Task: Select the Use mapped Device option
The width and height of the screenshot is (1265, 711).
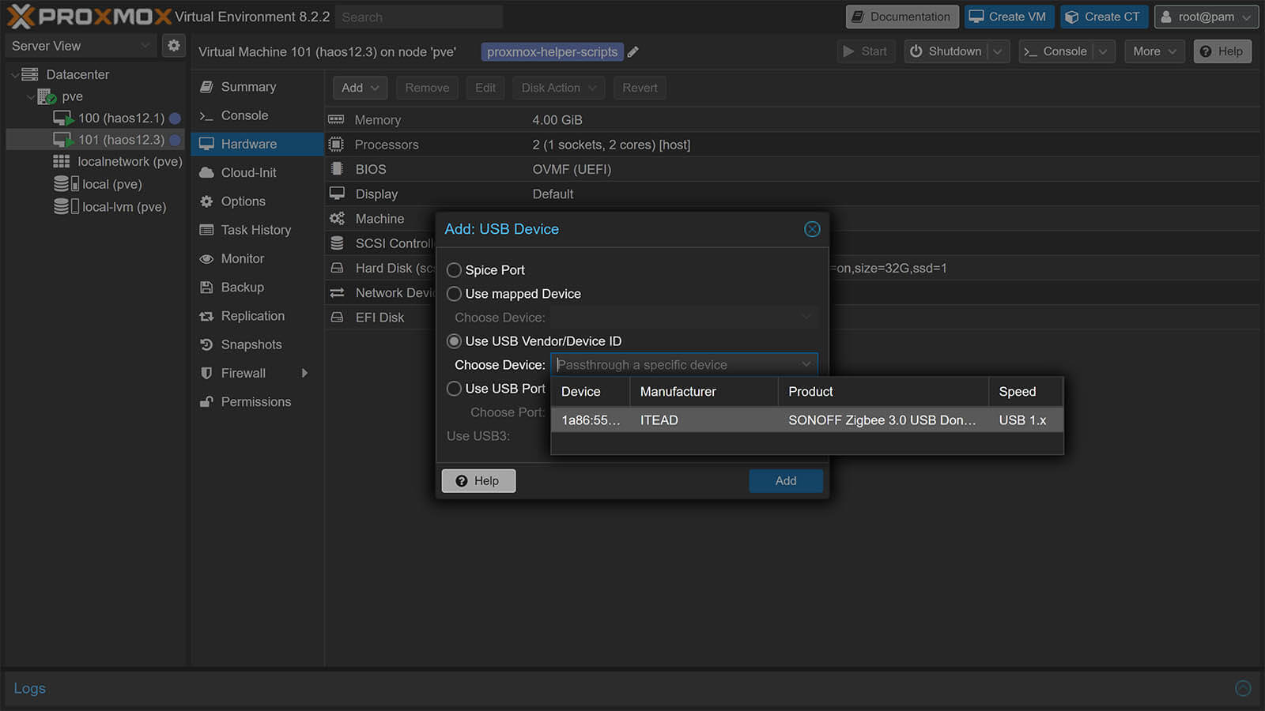Action: coord(454,293)
